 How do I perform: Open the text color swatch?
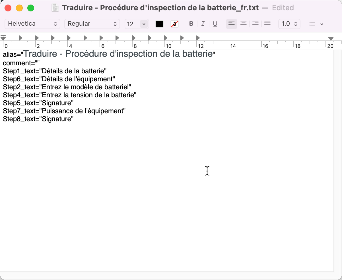(x=159, y=24)
